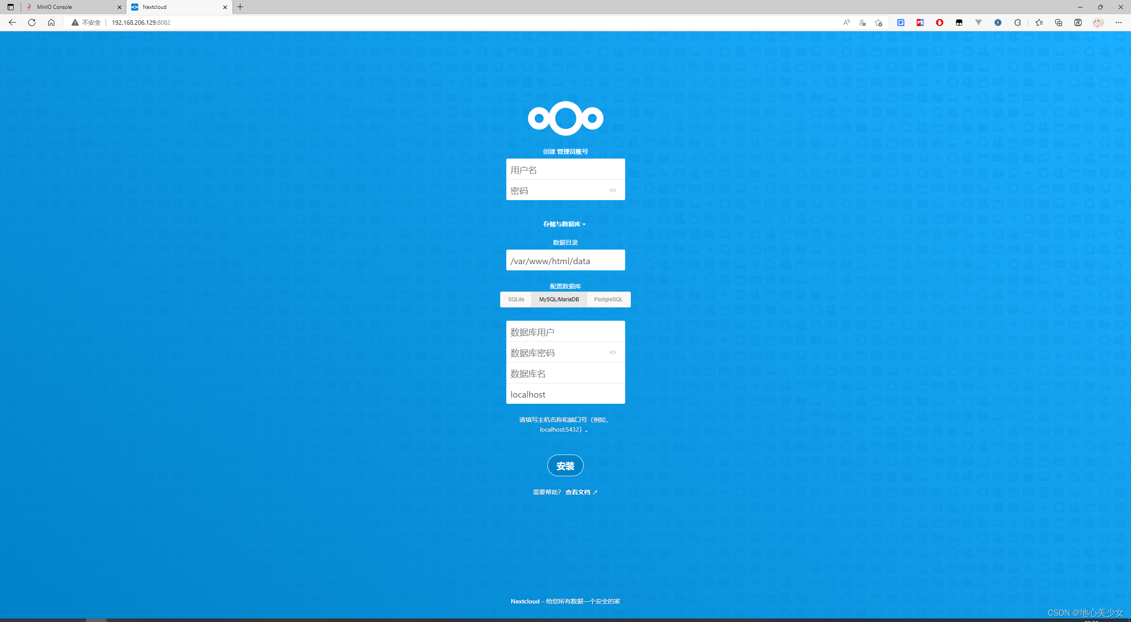Add this page to favorites

click(878, 23)
